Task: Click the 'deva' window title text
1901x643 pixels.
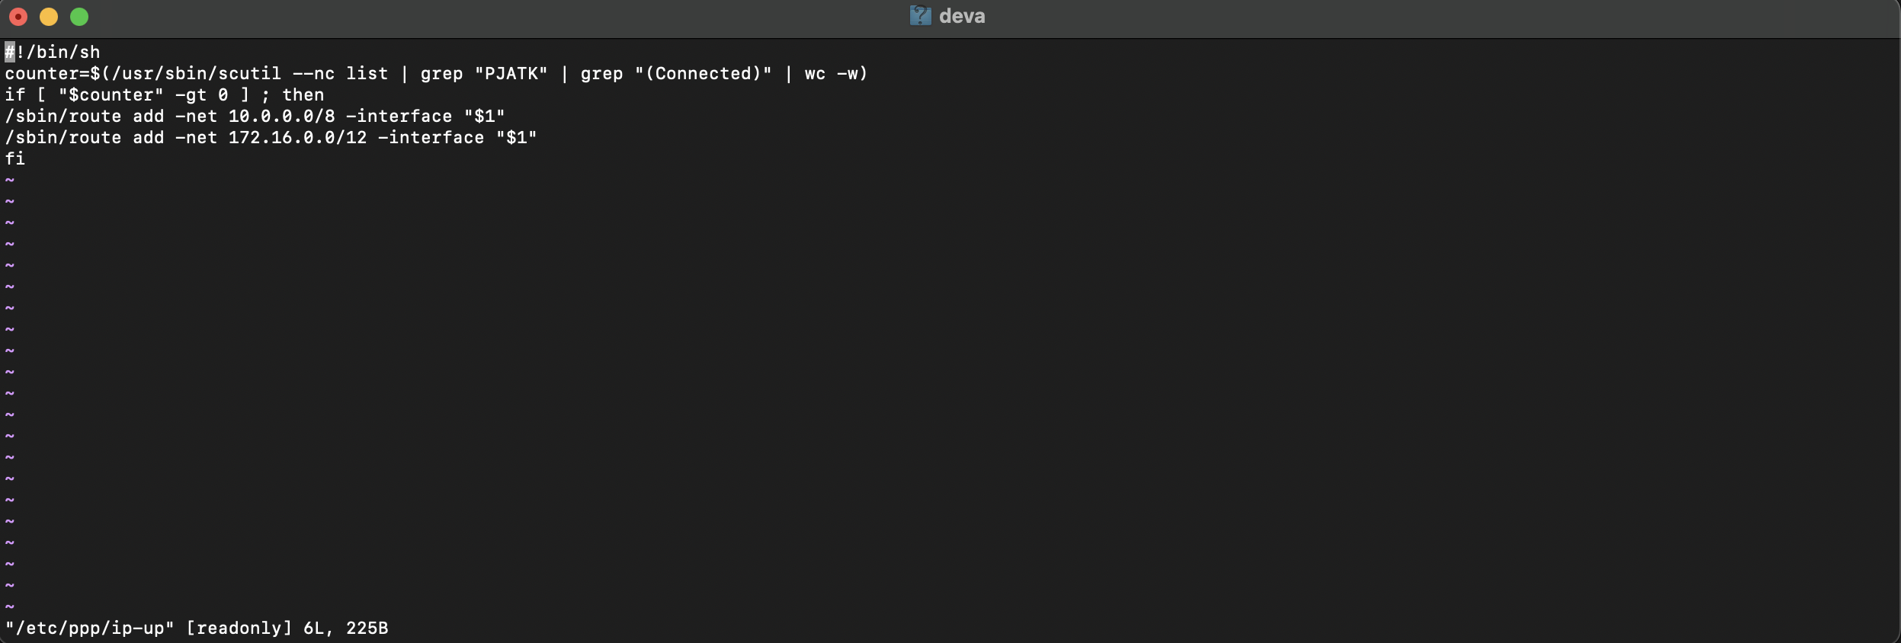Action: [962, 16]
